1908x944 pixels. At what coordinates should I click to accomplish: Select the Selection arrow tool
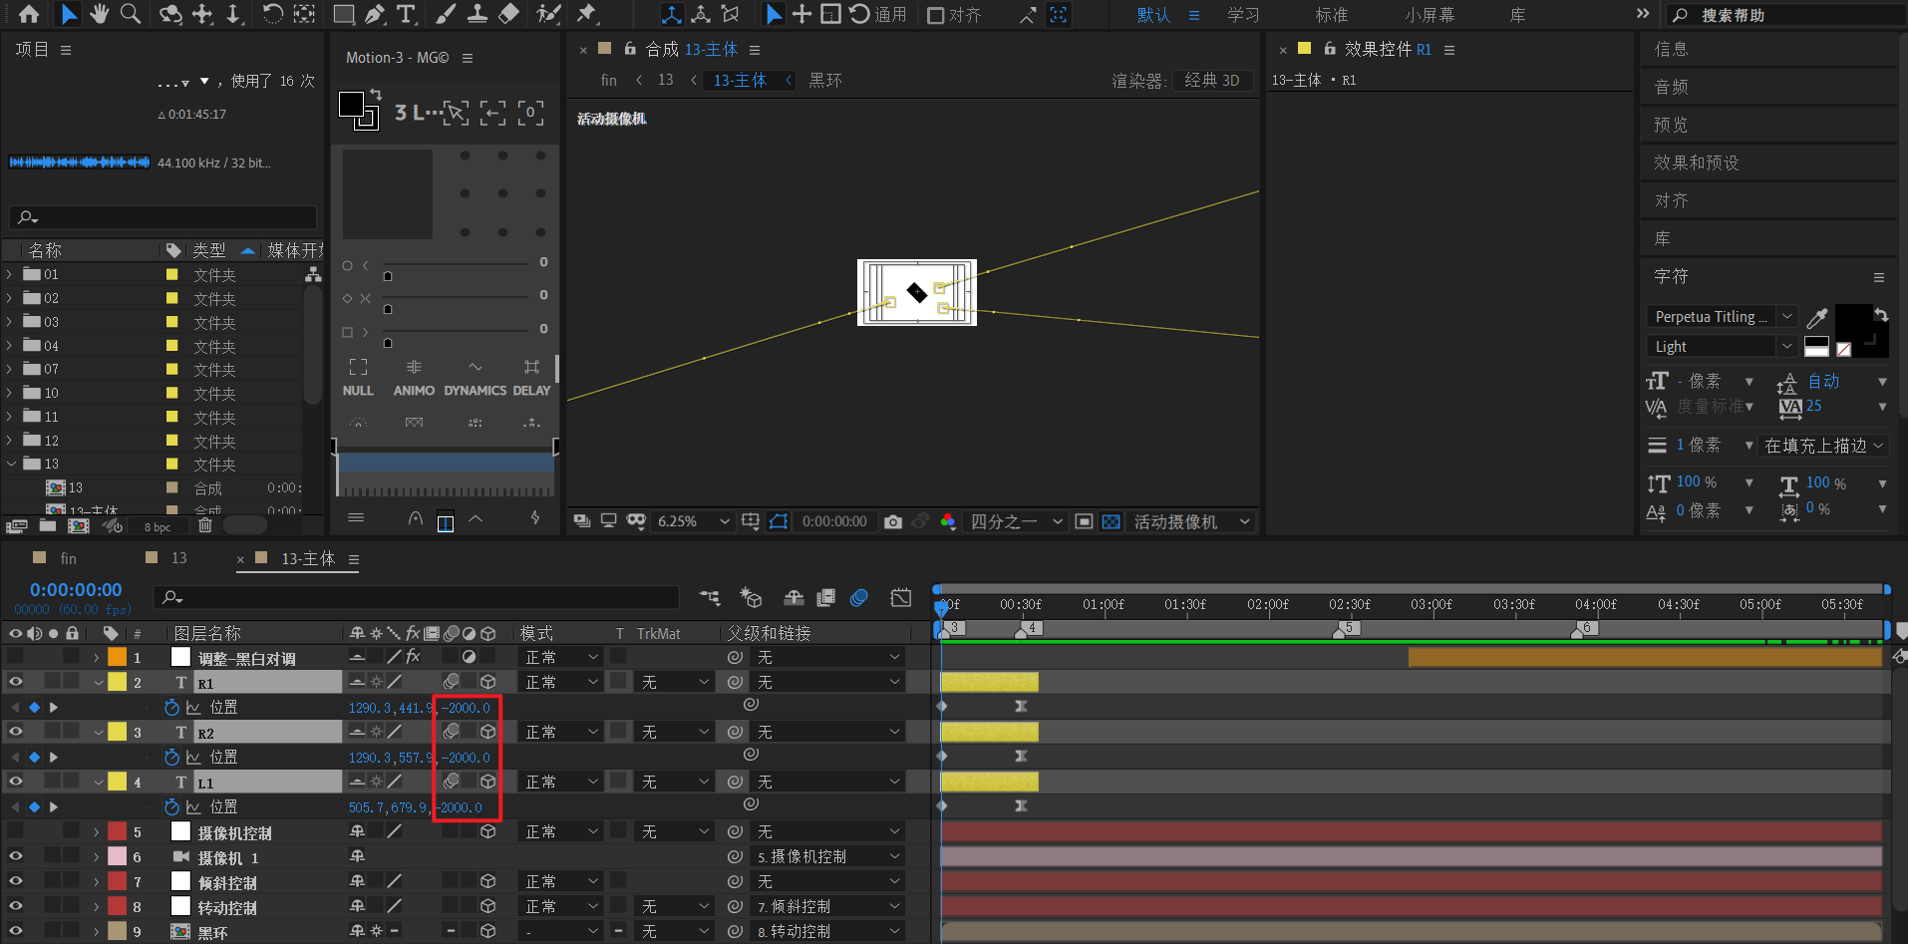coord(68,14)
